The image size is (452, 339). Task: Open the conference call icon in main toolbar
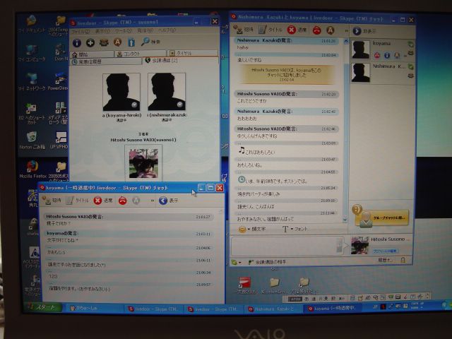tap(104, 43)
